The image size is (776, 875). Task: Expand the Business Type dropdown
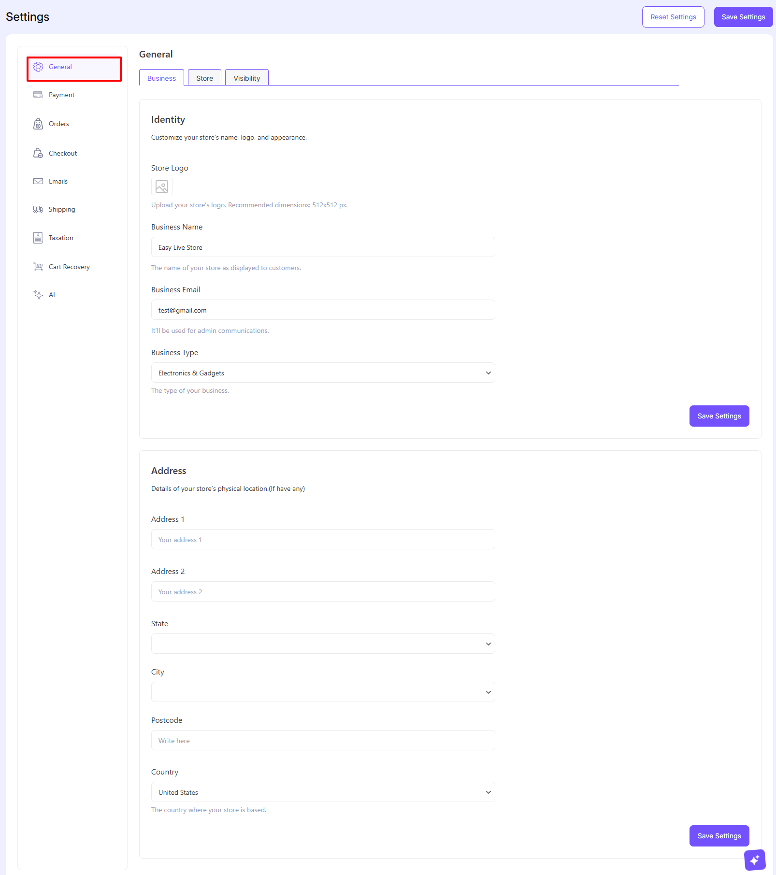pos(323,373)
